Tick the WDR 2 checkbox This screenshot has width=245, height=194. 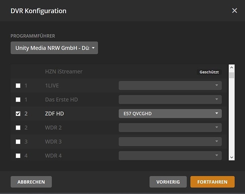pyautogui.click(x=18, y=128)
